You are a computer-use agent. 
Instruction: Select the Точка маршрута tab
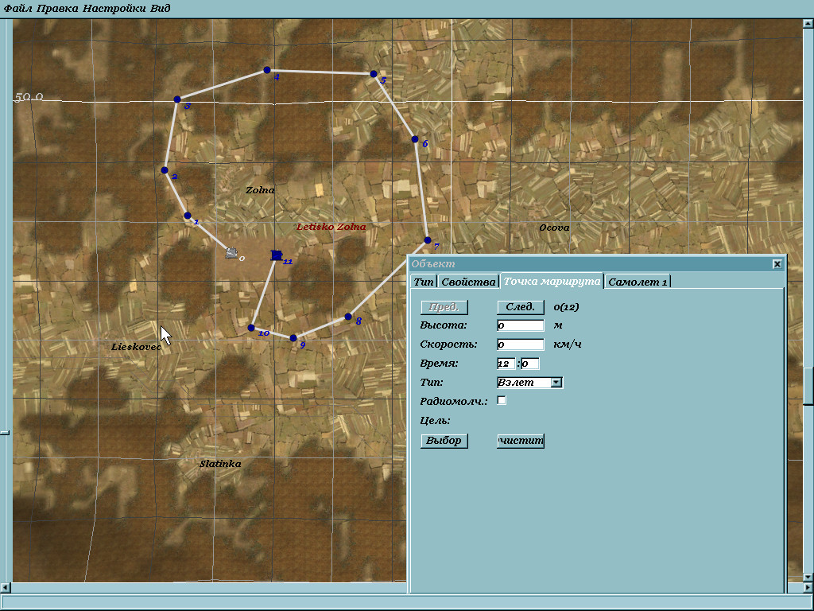click(x=552, y=281)
